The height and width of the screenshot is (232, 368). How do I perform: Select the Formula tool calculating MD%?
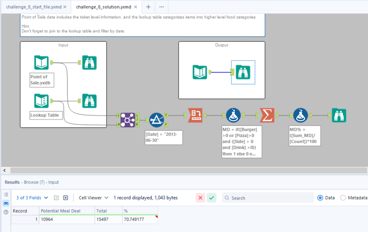(301, 115)
